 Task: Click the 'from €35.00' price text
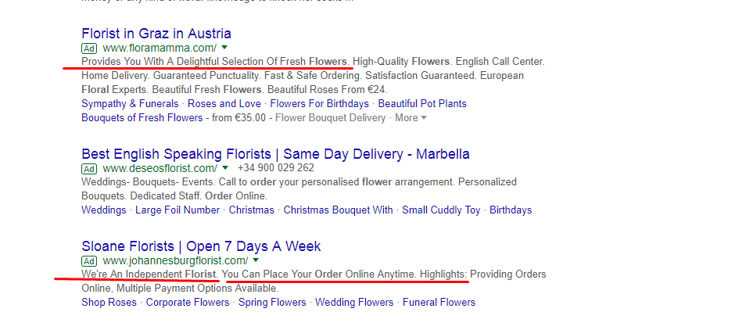click(x=239, y=118)
